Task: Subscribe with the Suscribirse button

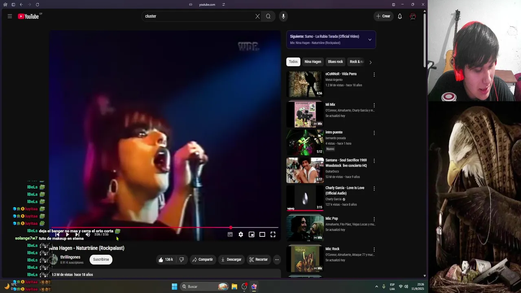Action: coord(101,260)
